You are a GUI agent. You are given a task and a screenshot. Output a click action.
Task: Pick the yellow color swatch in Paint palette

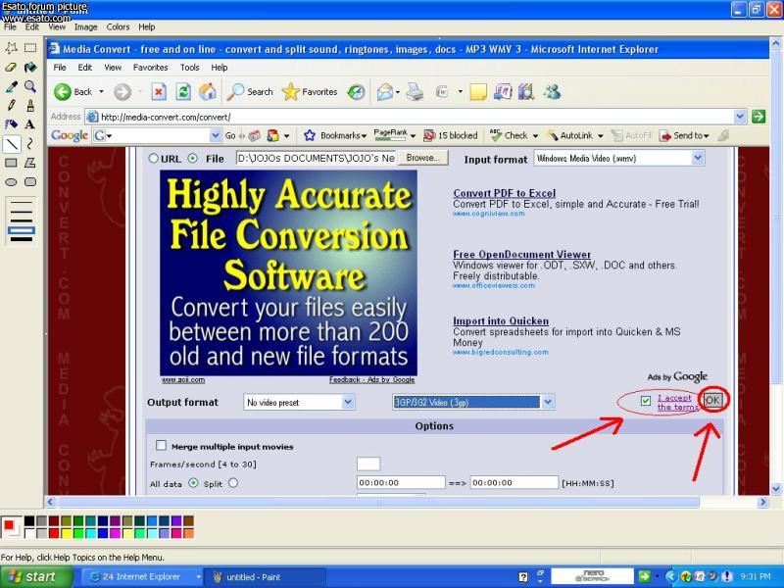pyautogui.click(x=67, y=533)
